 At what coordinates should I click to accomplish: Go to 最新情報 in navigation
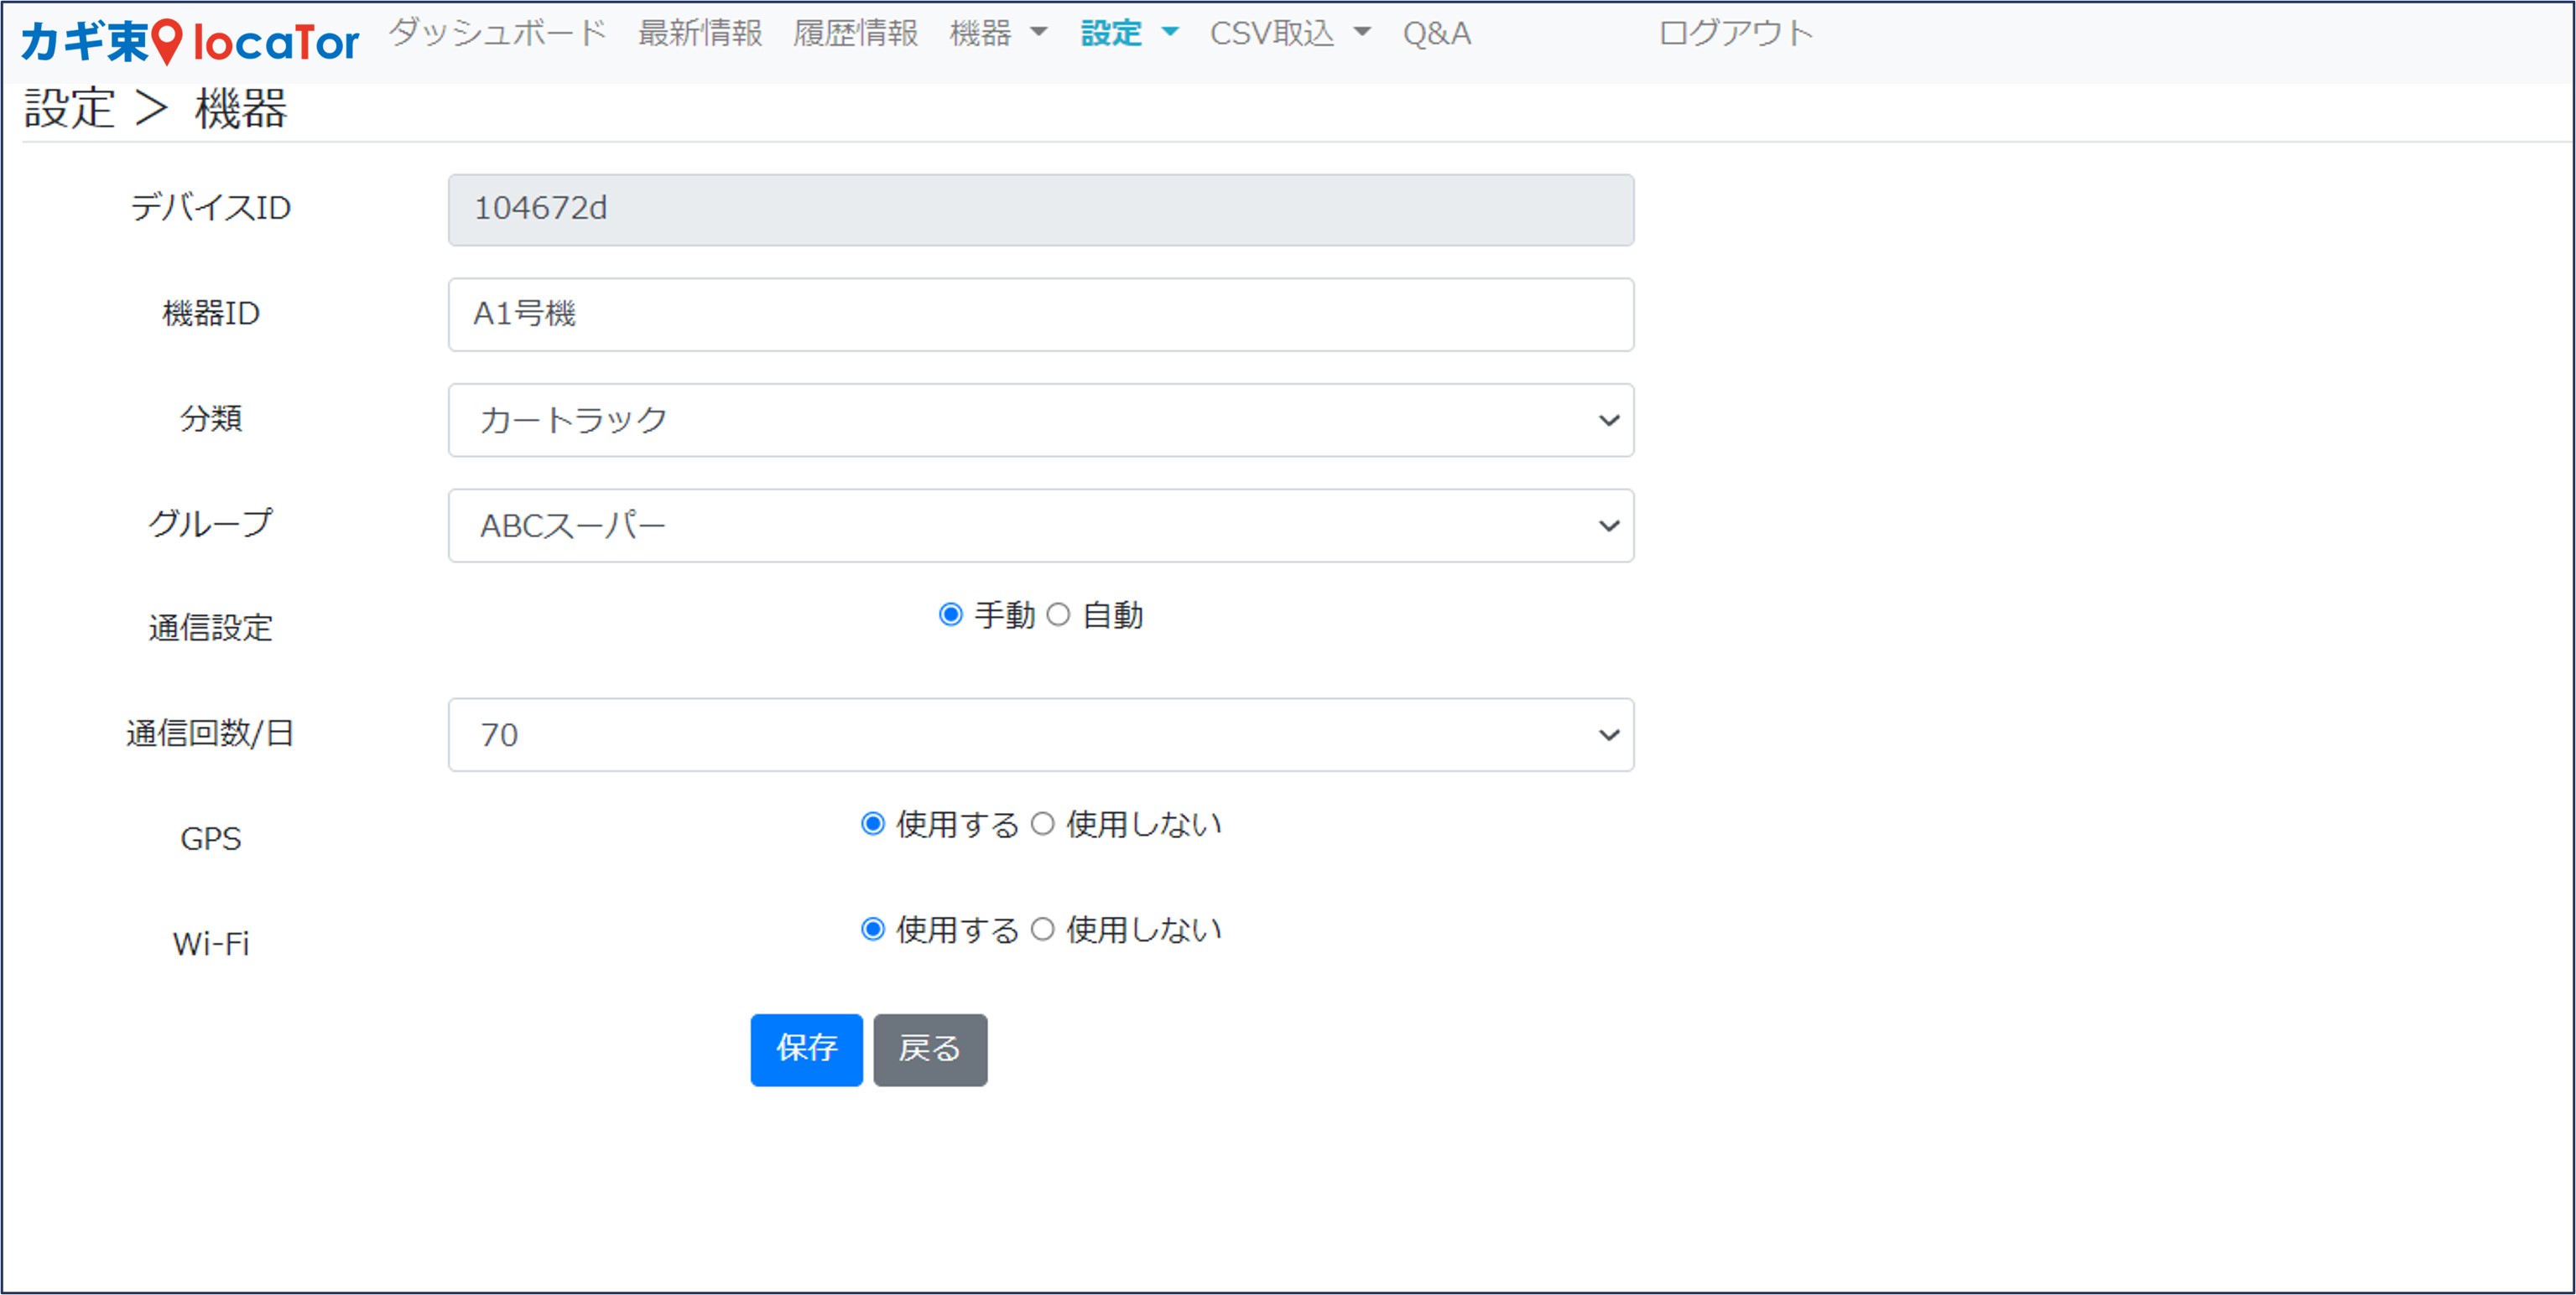pos(700,33)
